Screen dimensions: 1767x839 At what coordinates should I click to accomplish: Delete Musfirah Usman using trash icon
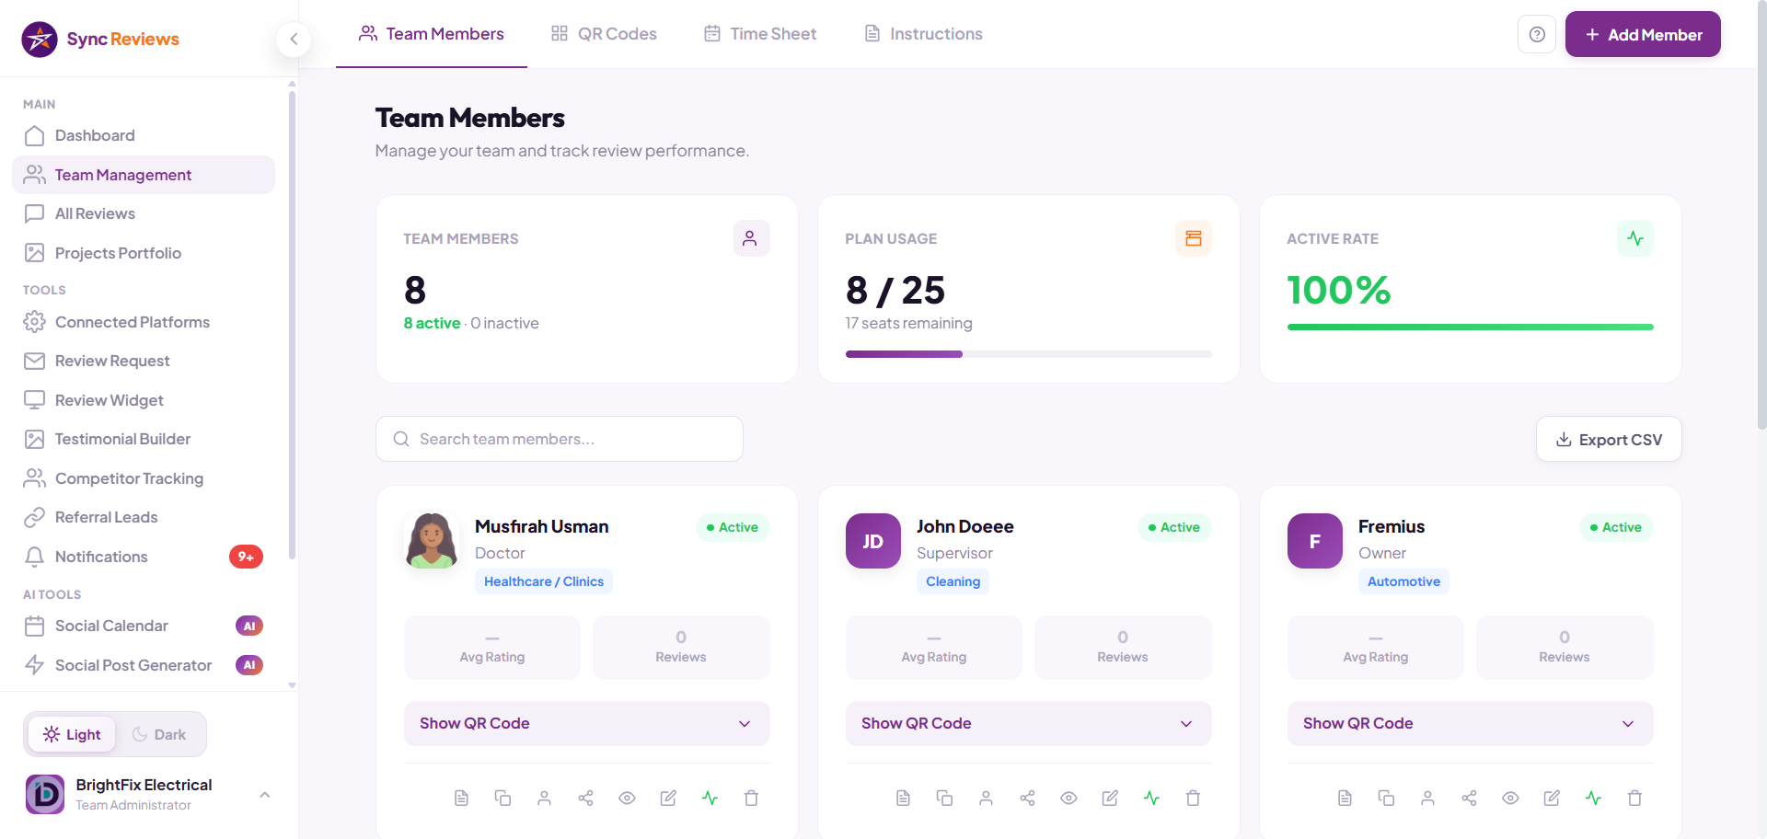tap(751, 798)
